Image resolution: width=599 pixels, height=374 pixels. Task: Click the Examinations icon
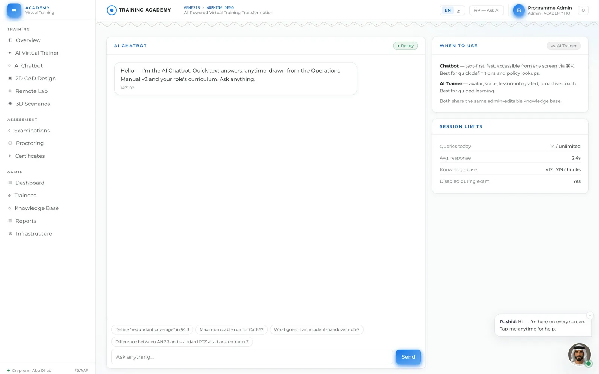coord(9,131)
